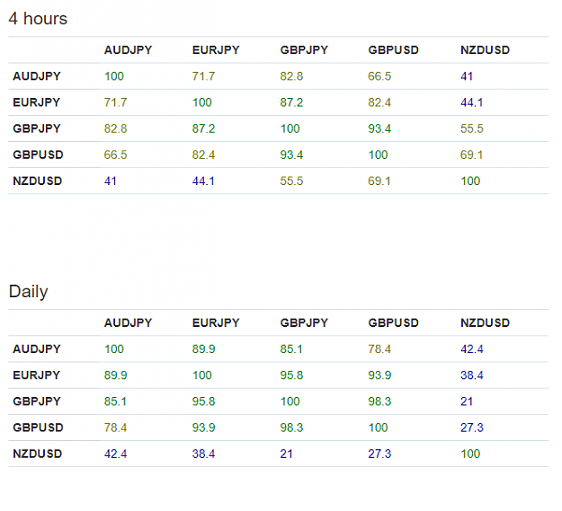This screenshot has width=562, height=511.
Task: Select AUDJPY column header in Daily table
Action: (x=128, y=322)
